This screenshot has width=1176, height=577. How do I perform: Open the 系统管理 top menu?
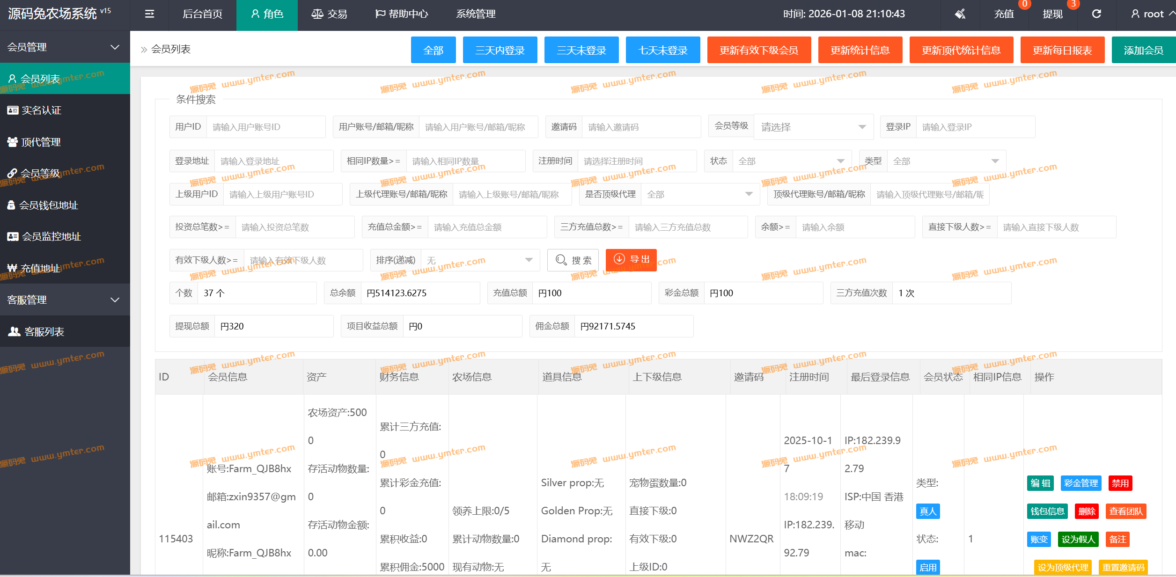[x=476, y=14]
